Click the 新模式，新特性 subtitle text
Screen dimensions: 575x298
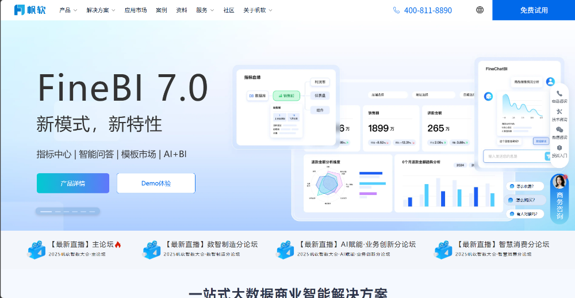coord(99,124)
